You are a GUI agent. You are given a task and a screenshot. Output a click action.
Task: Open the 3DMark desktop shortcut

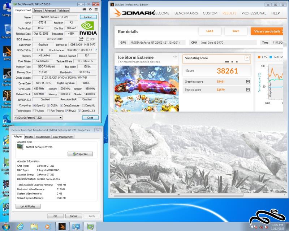pyautogui.click(x=7, y=52)
